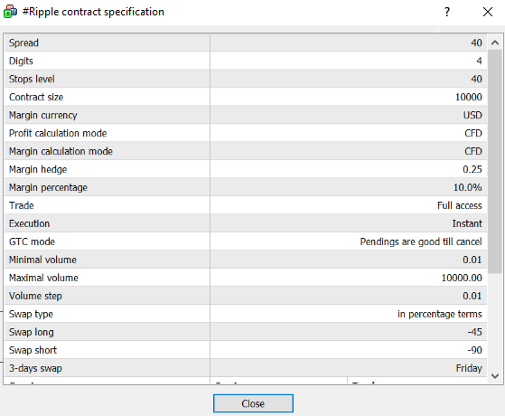Select the Margin hedge row

pyautogui.click(x=246, y=169)
